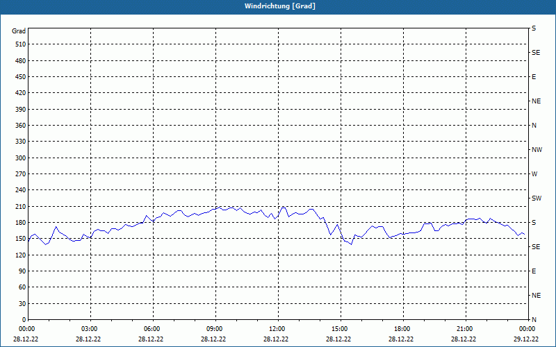
Task: Choose the 60 y-axis value
Action: pyautogui.click(x=22, y=287)
